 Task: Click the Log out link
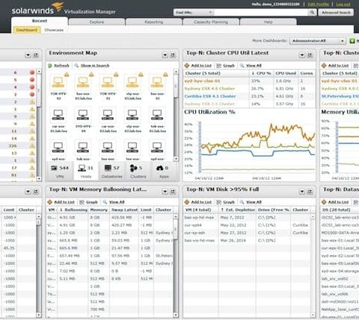tap(343, 4)
